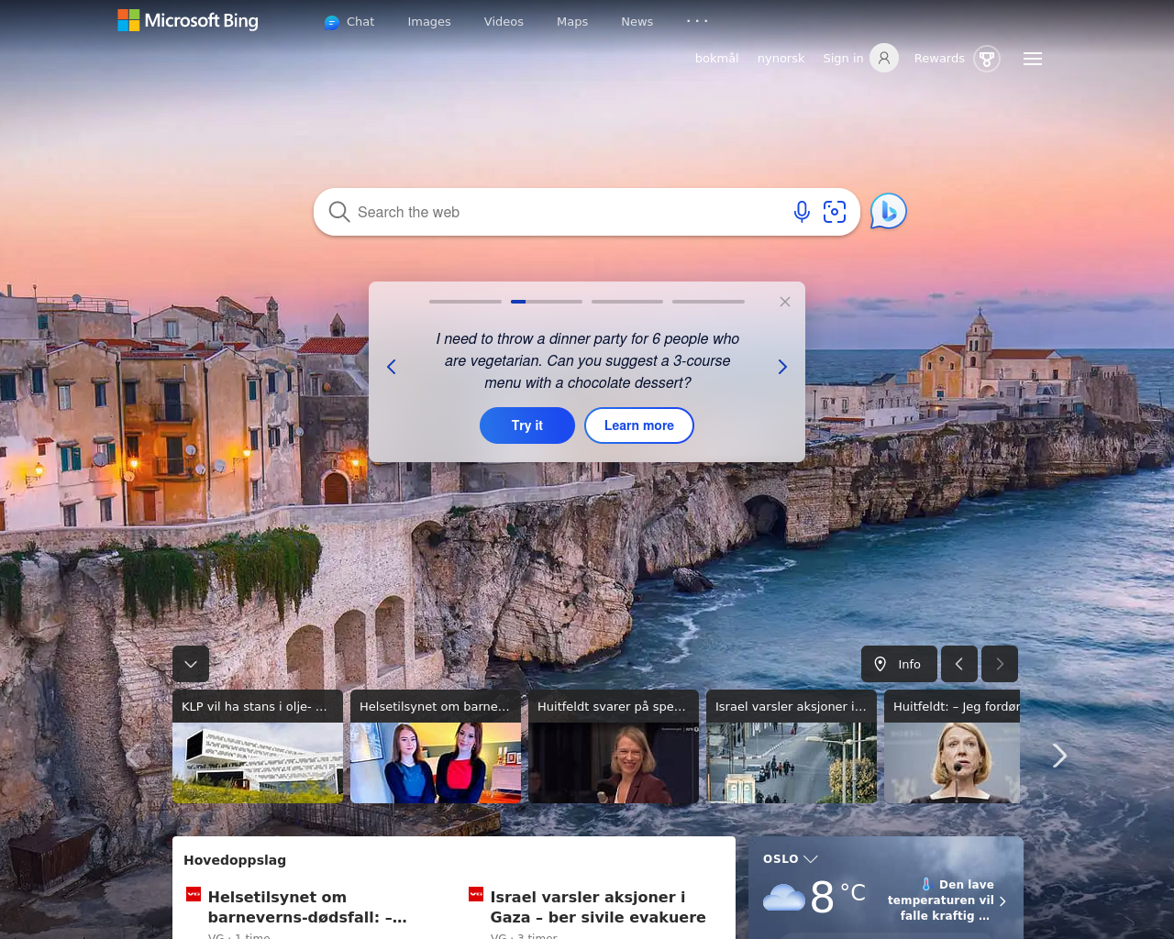Open visual search camera icon
The height and width of the screenshot is (939, 1174).
835,212
